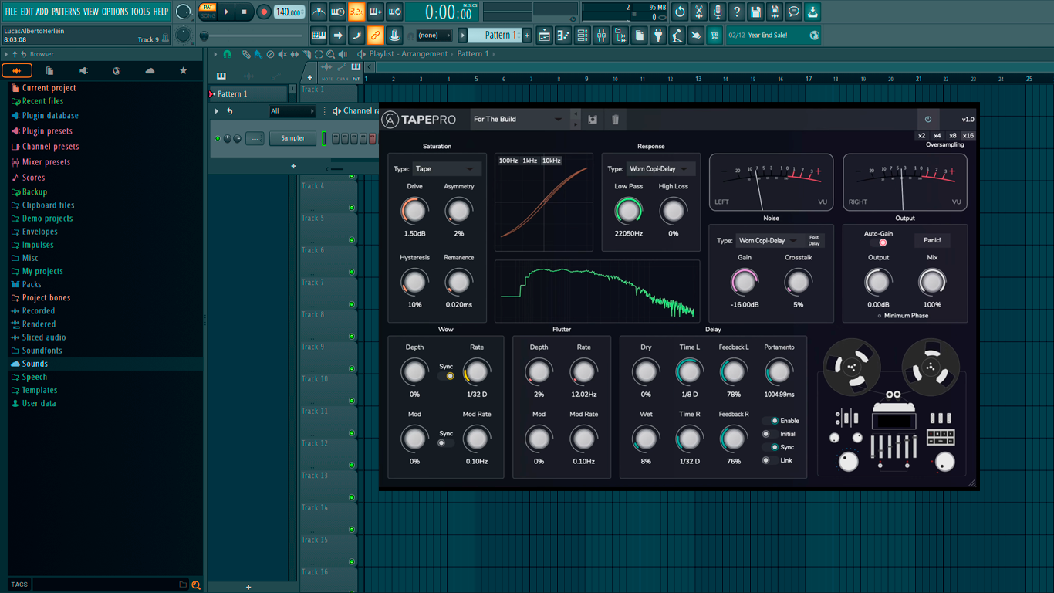Click the Response Low Pass knob
Viewport: 1054px width, 593px height.
(628, 210)
